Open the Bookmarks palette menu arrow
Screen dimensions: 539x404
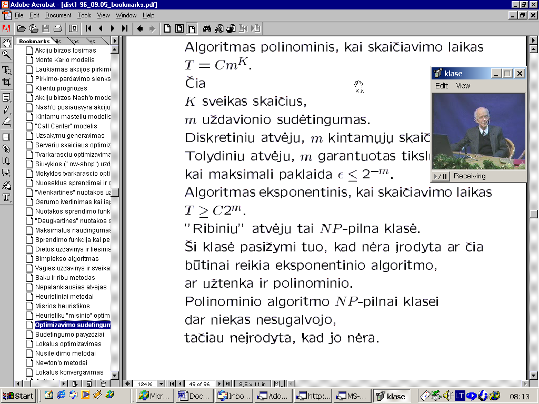point(115,41)
